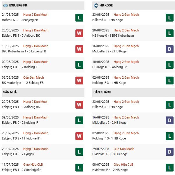The height and width of the screenshot is (175, 175).
Task: Open Cúp Đan Mạch link dated 29/07/2025
Action: (x=124, y=149)
